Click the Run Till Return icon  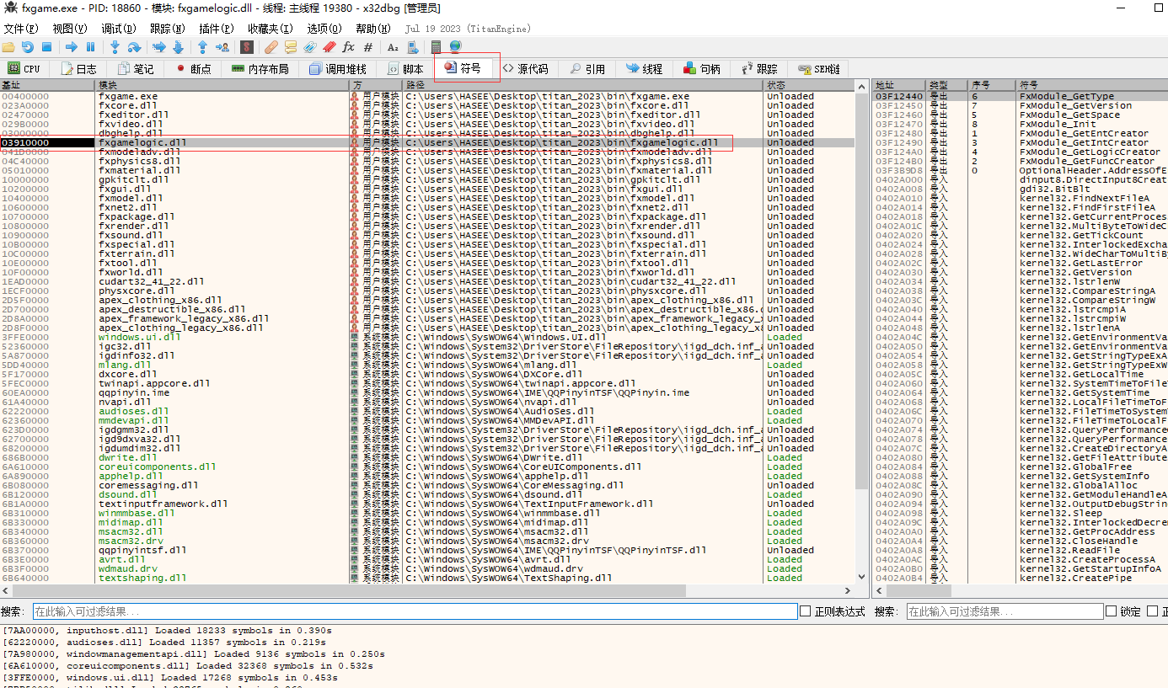(202, 47)
